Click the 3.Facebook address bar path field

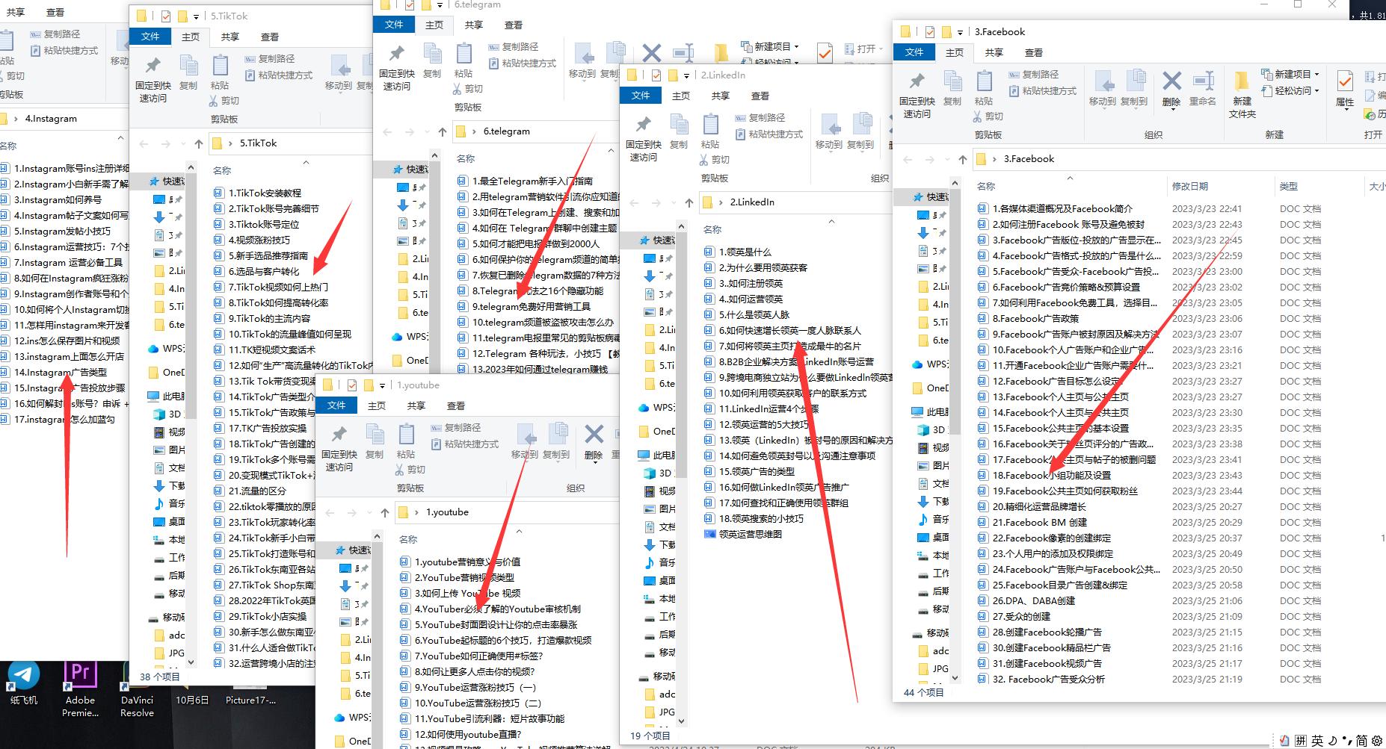coord(1178,159)
